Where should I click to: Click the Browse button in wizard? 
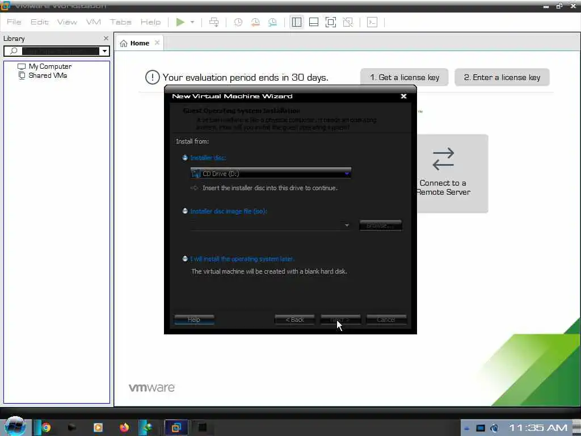click(x=381, y=225)
